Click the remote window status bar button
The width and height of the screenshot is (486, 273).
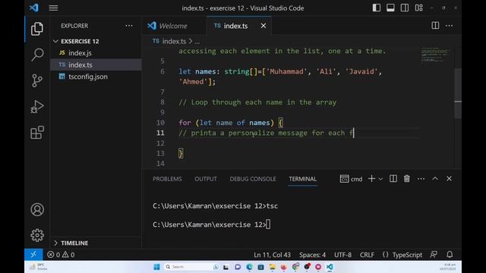(x=33, y=255)
